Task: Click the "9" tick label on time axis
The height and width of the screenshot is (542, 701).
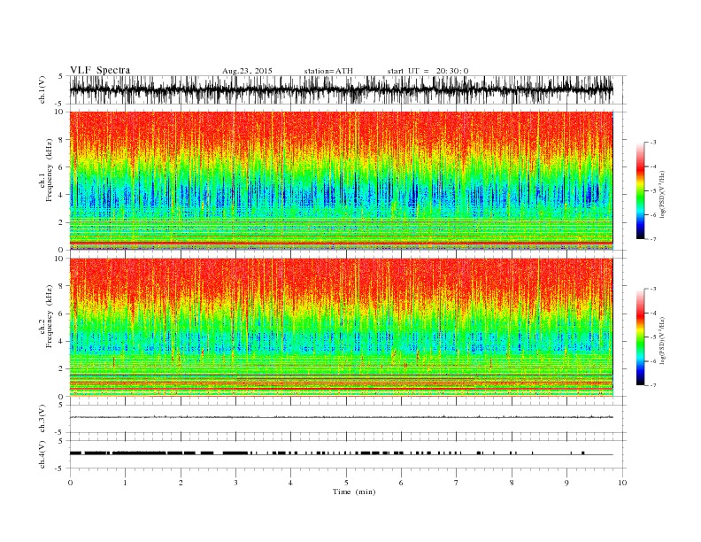Action: click(566, 483)
